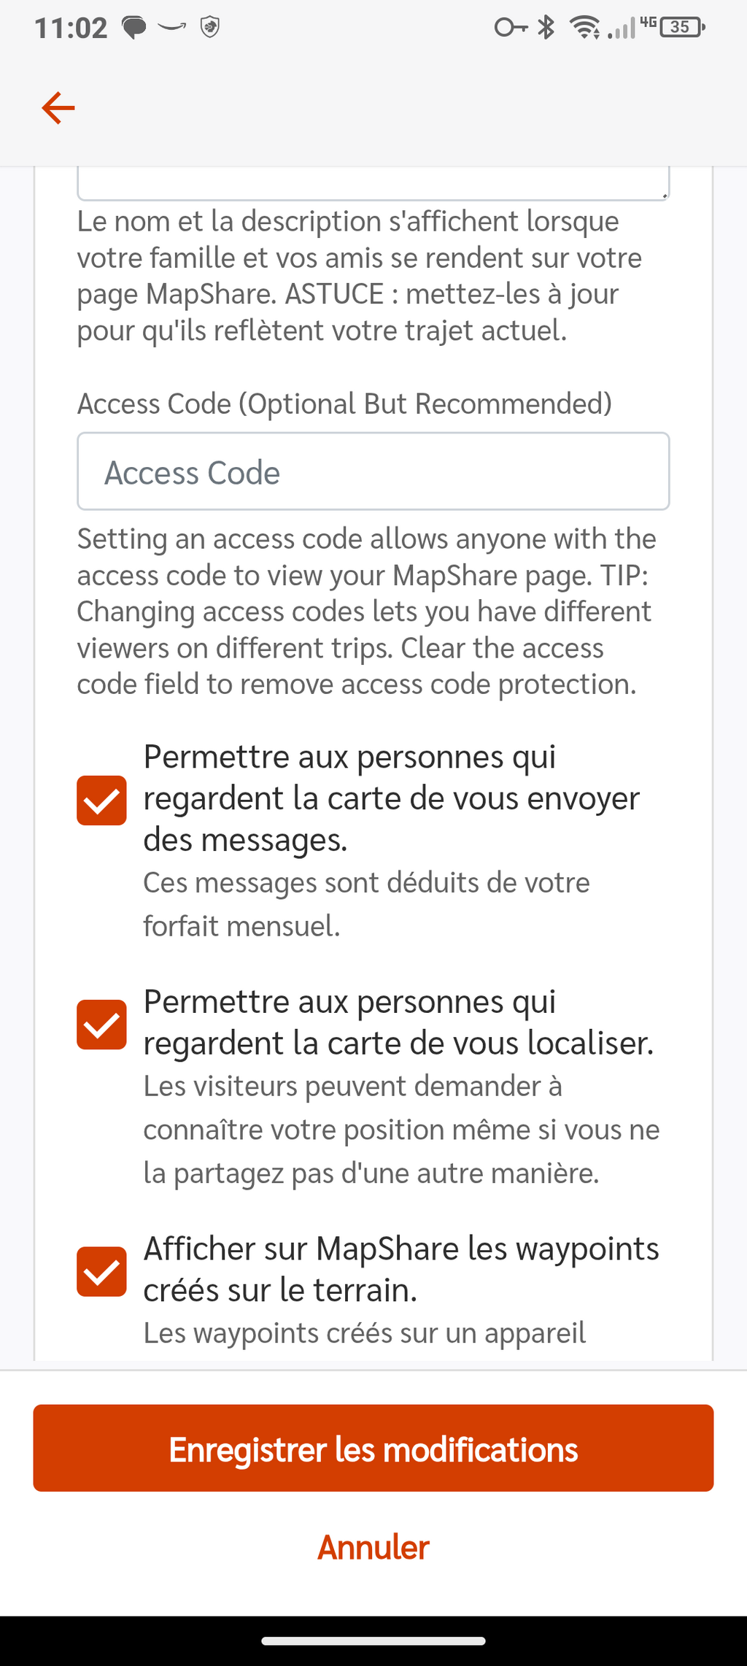Click the description text area above the hint
The image size is (747, 1666).
coord(373,182)
